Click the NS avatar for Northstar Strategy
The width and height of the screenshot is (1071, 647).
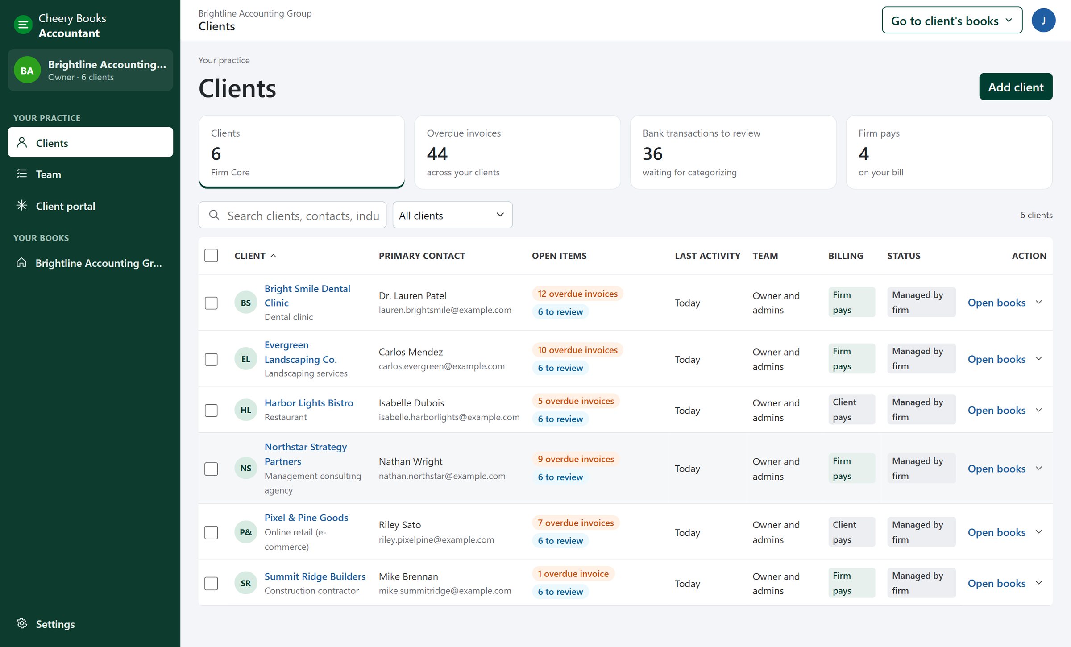click(246, 468)
